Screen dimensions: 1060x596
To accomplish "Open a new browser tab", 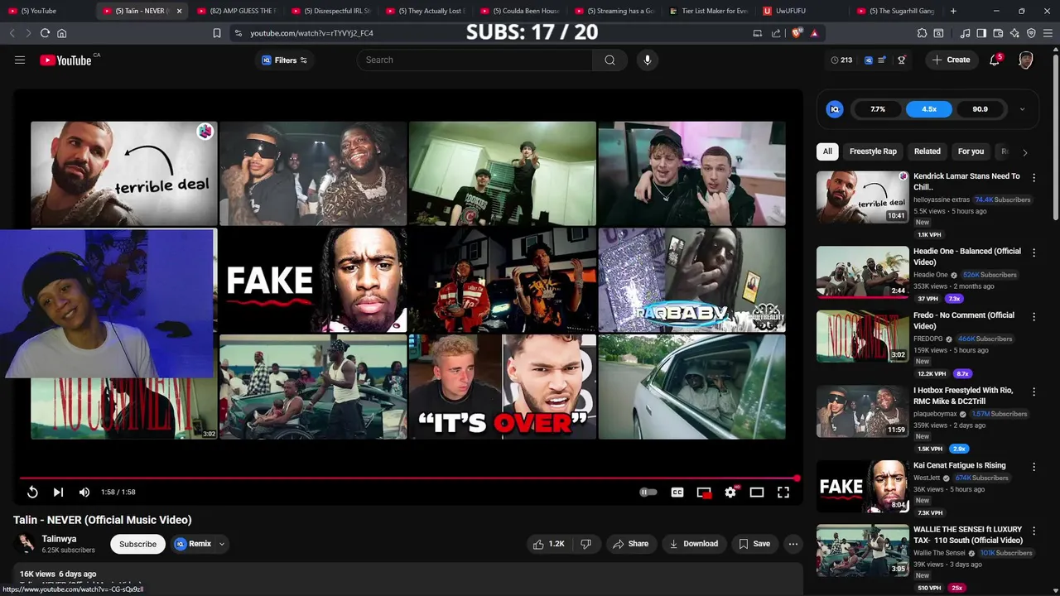I will click(x=953, y=11).
